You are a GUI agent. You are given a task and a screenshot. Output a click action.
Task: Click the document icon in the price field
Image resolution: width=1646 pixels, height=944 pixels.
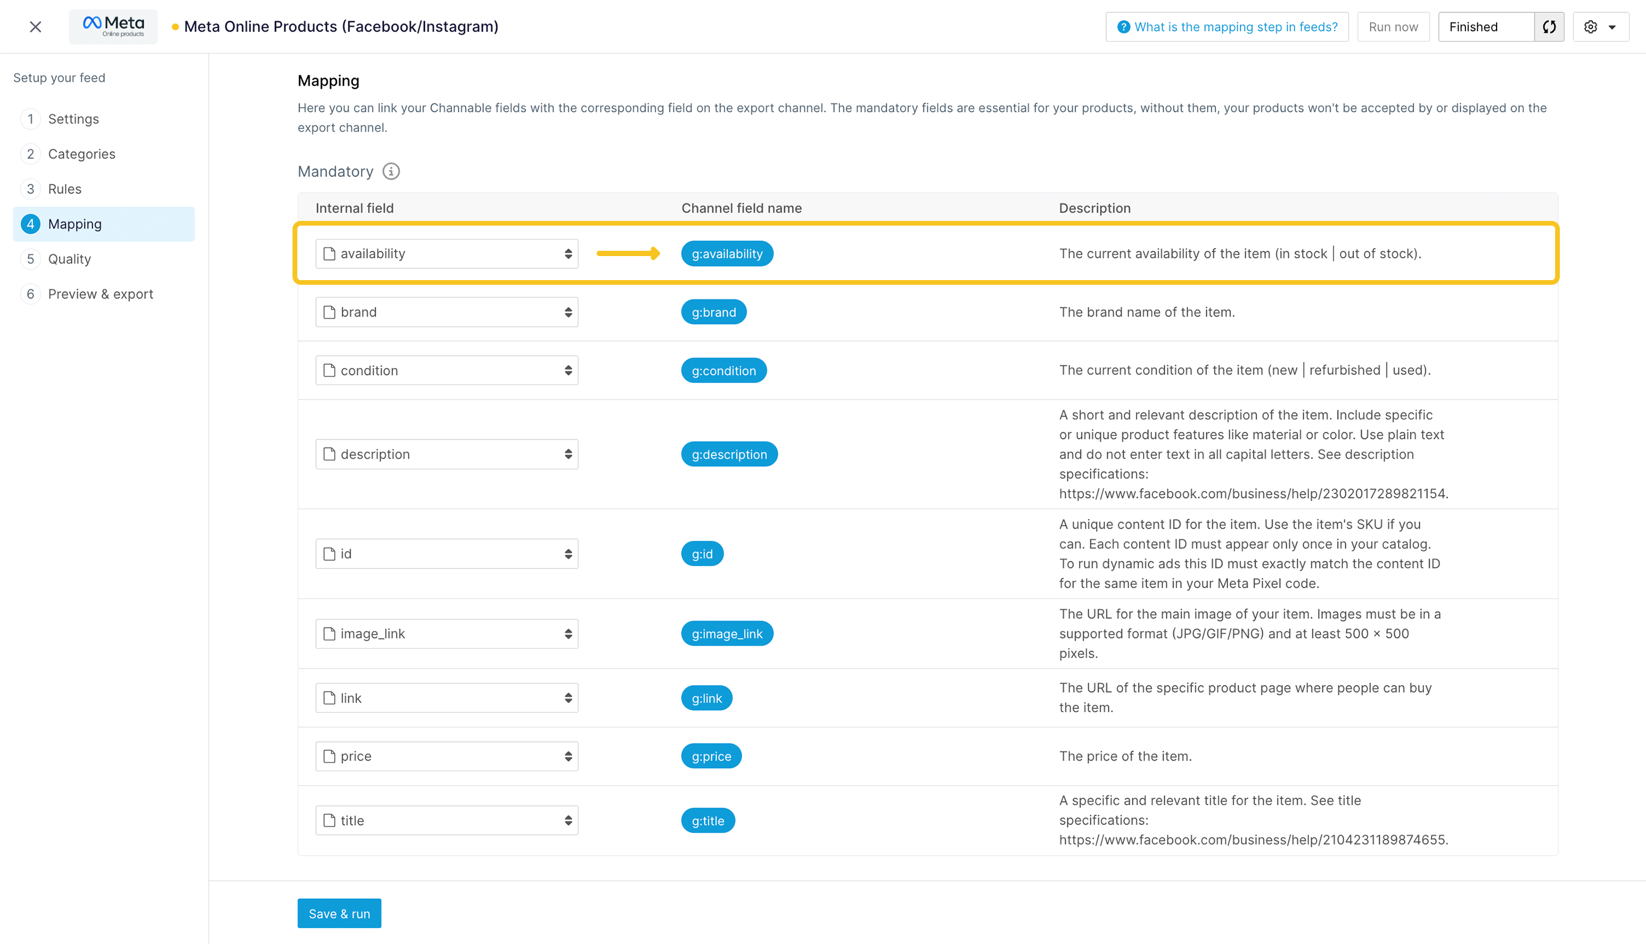(x=329, y=756)
